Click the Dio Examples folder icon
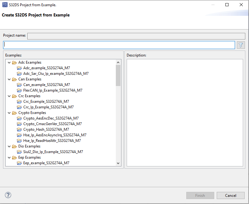Screen dimensions: 249x204 (15, 146)
